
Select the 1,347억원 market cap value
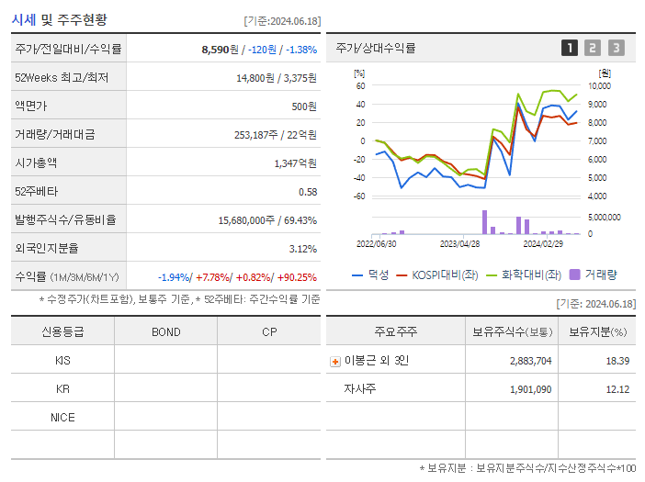[x=296, y=163]
